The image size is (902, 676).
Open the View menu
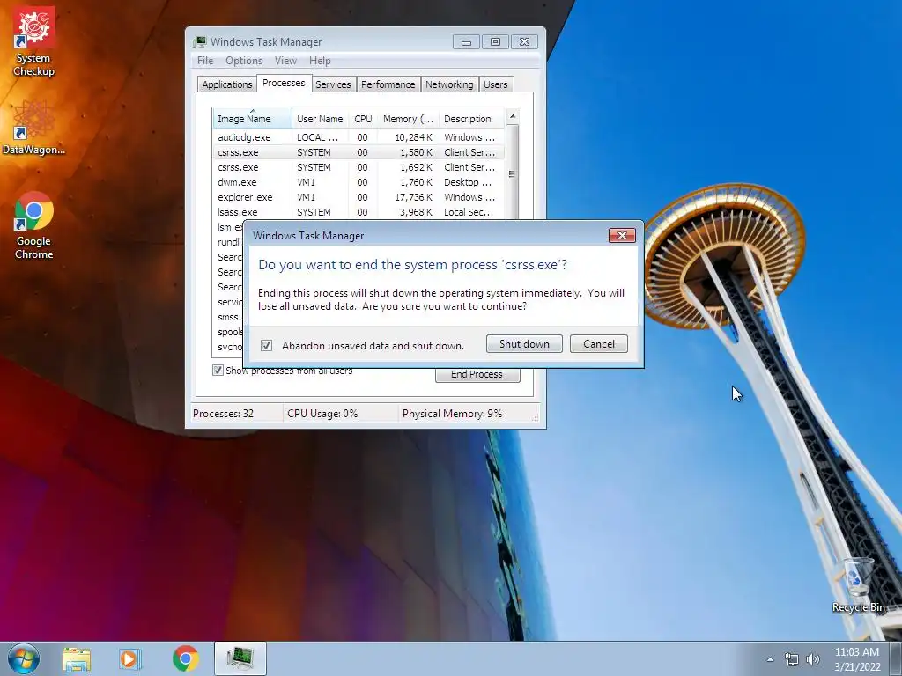tap(285, 61)
